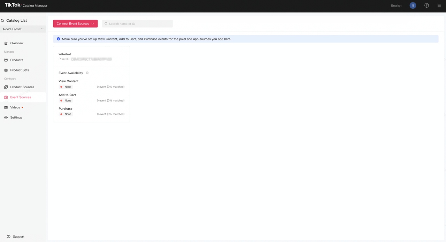Viewport: 446px width, 242px height.
Task: Click the Products bag icon
Action: click(6, 60)
